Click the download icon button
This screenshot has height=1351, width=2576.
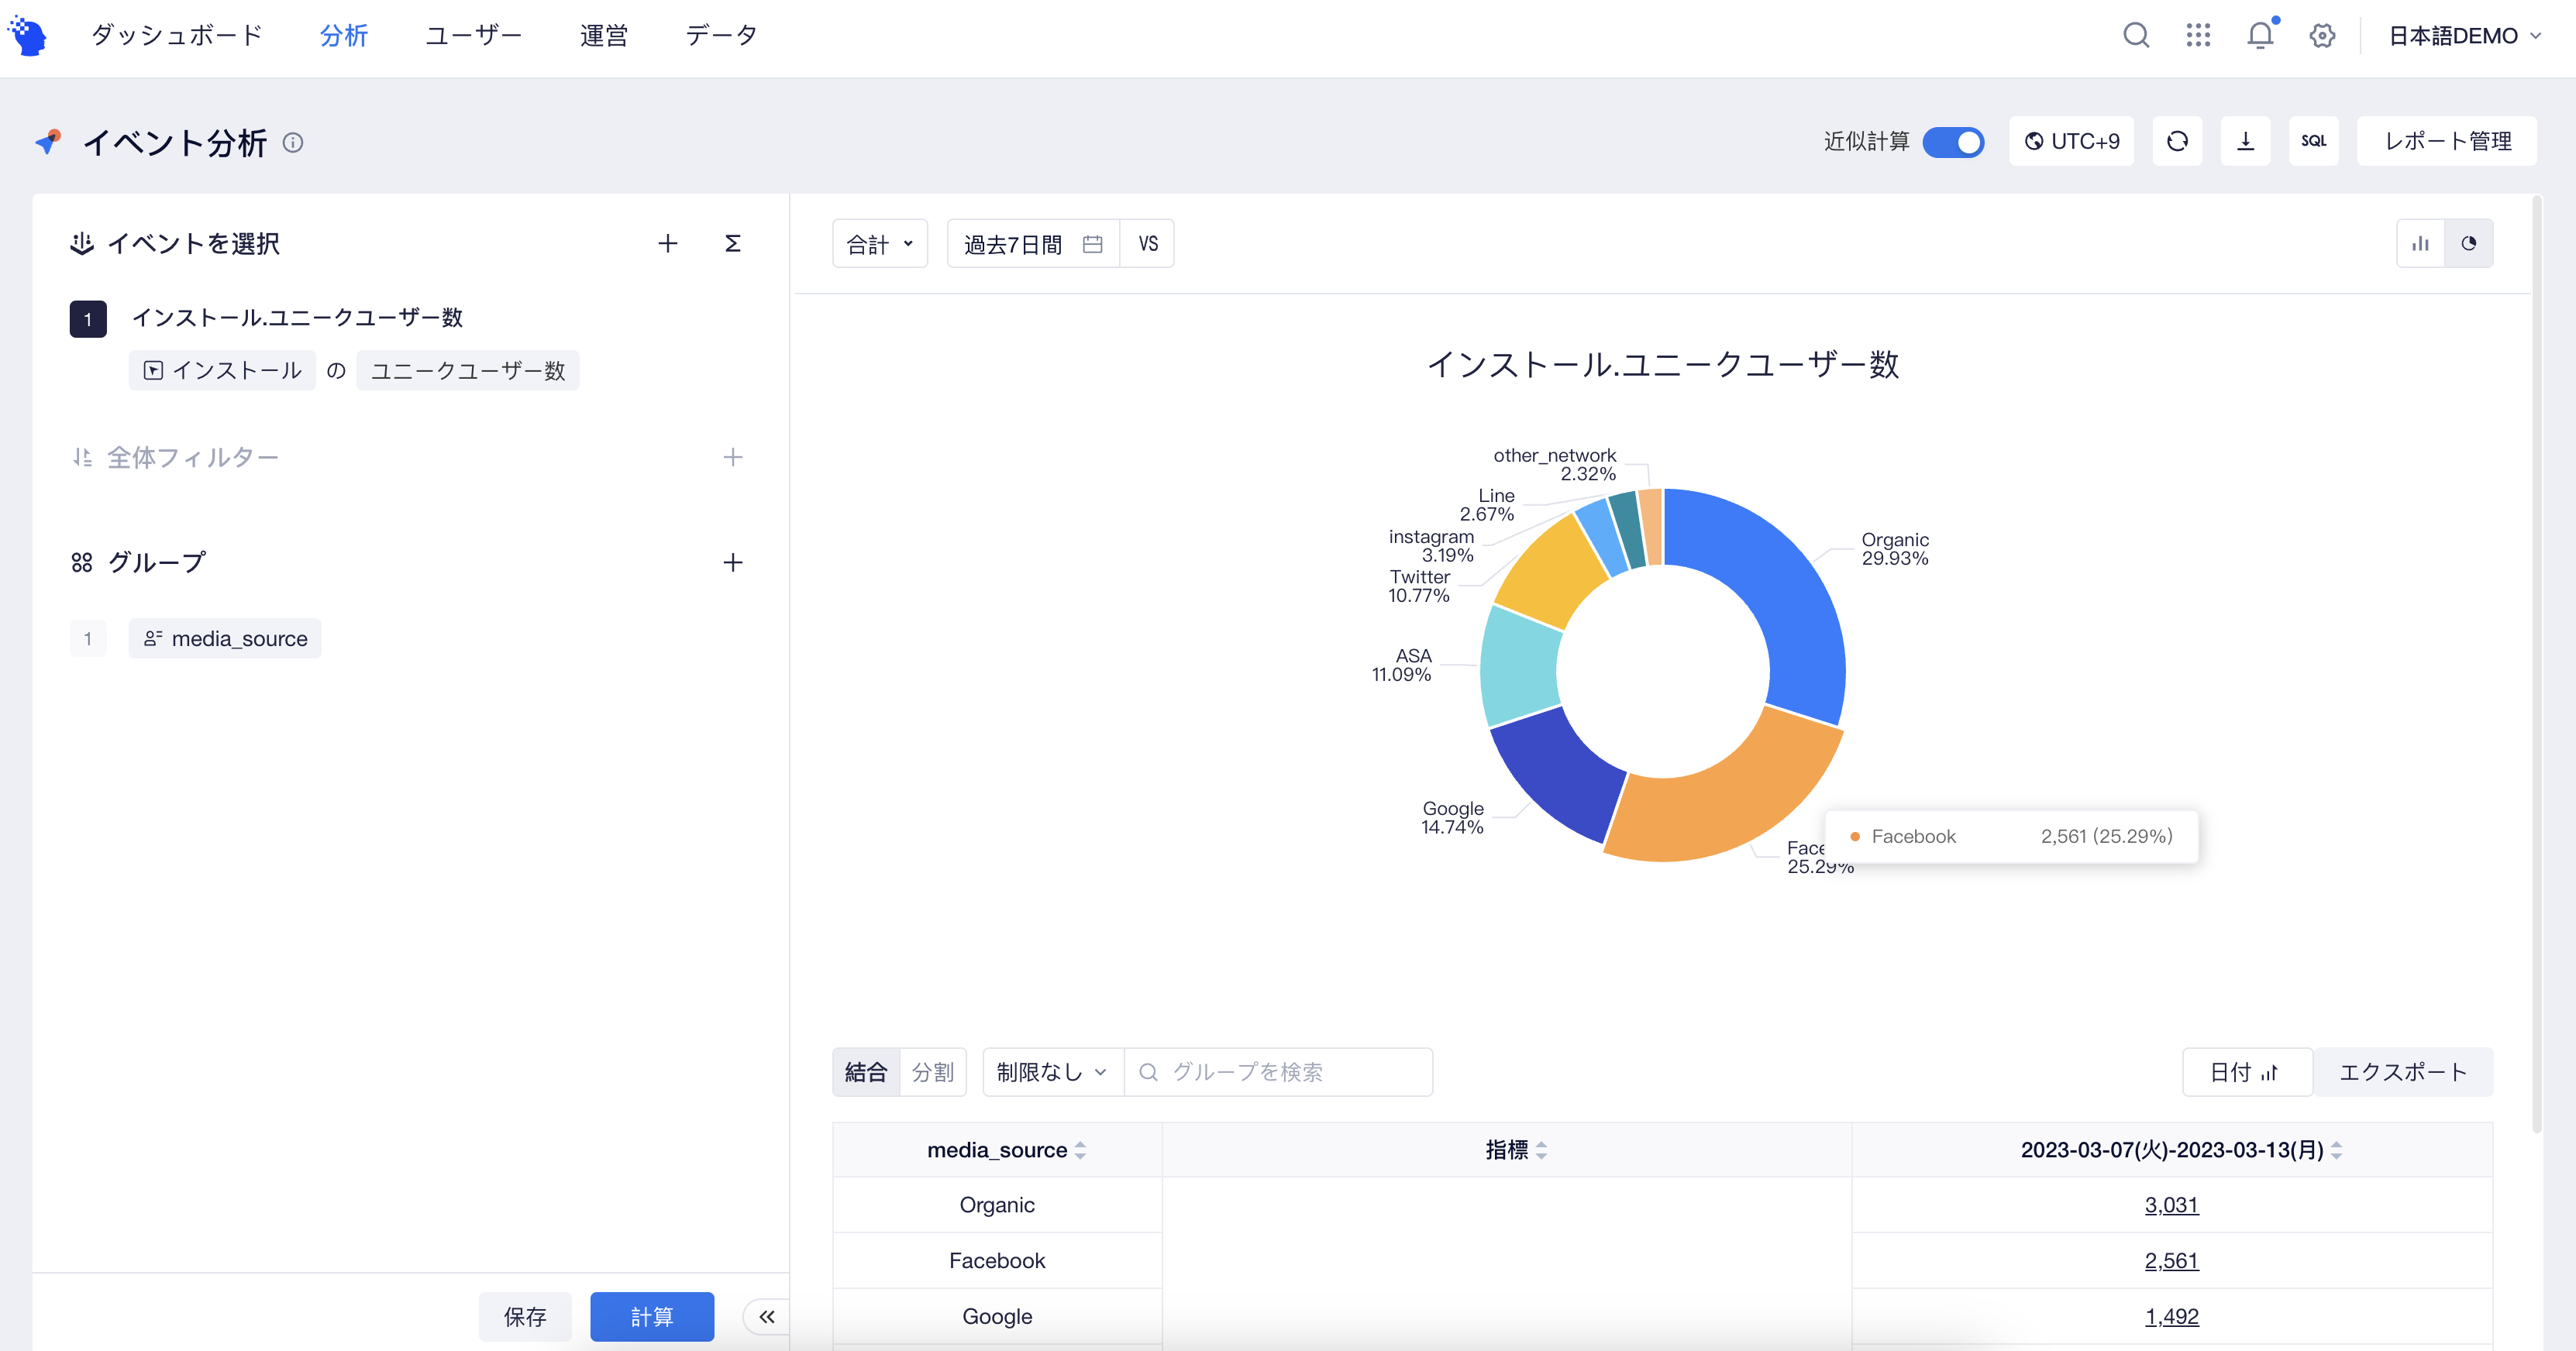click(2245, 141)
